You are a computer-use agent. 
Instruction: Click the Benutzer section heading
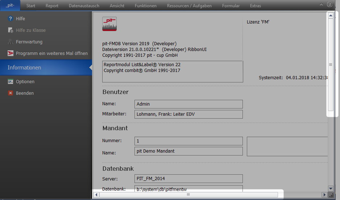(115, 92)
